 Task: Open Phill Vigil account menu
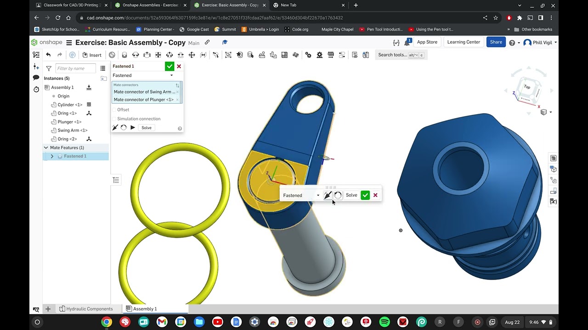point(540,43)
